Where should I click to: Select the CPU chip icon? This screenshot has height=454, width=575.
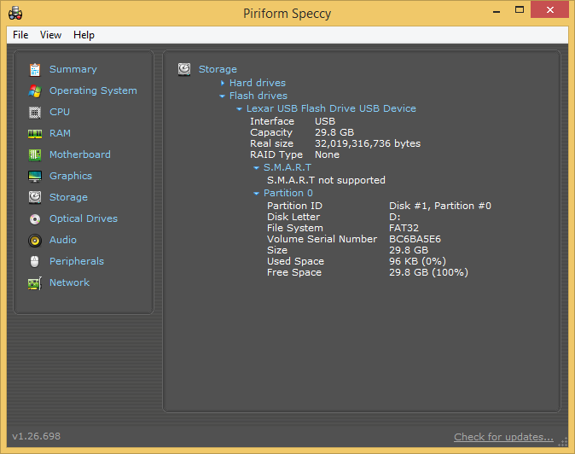[x=35, y=112]
